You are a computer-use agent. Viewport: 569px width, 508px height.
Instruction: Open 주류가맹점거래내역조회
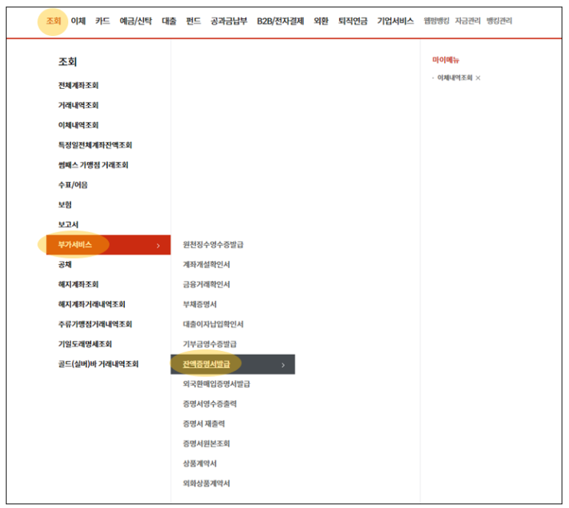tap(95, 324)
